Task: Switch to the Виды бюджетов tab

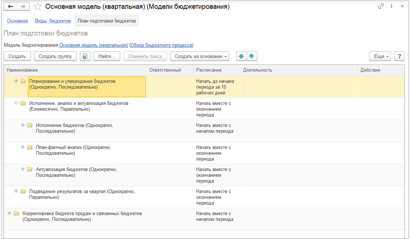Action: coord(53,21)
